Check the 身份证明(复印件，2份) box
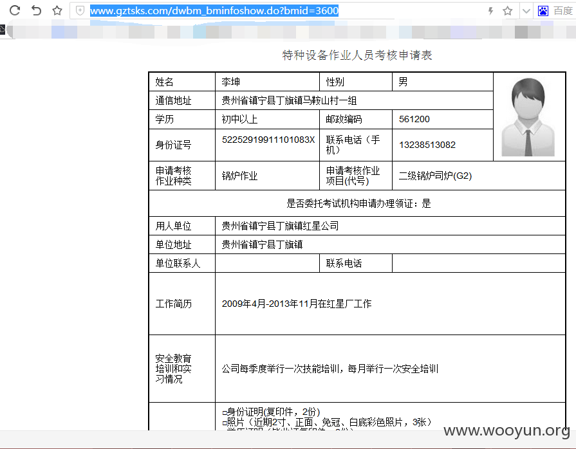The image size is (576, 449). point(225,413)
